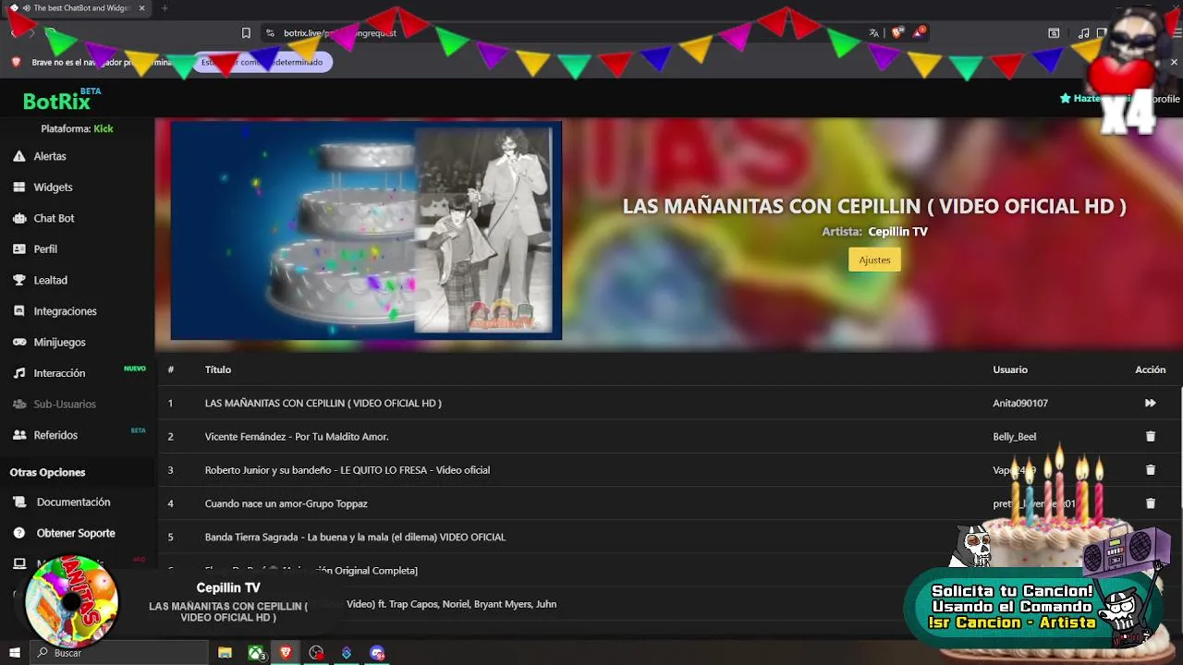Select the Chat Bot menu item
Image resolution: width=1183 pixels, height=665 pixels.
54,218
